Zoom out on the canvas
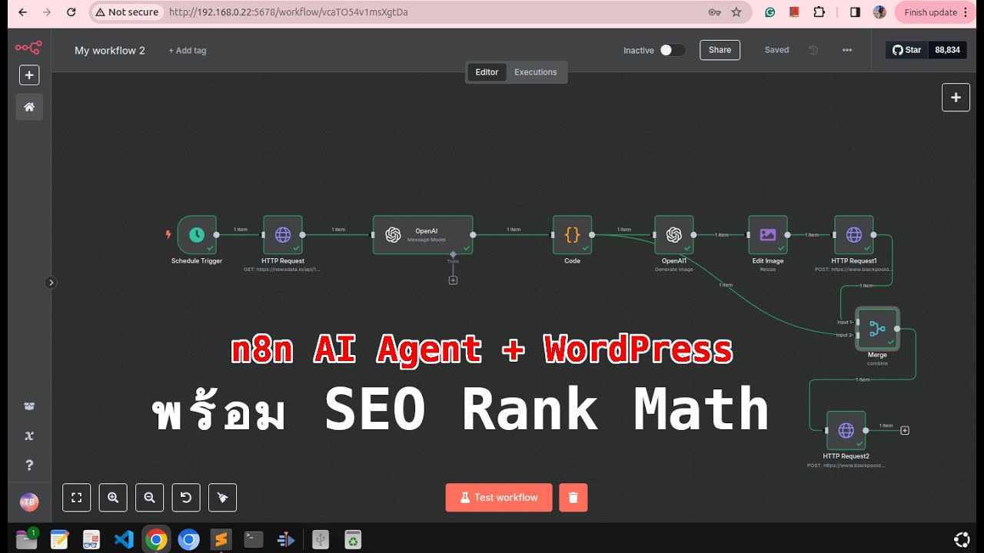Viewport: 984px width, 553px height. [x=149, y=498]
